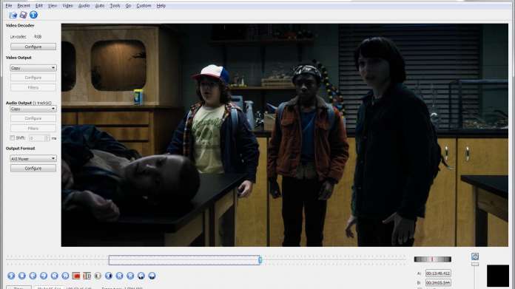Expand the Audio Output Copy dropdown
Image resolution: width=515 pixels, height=289 pixels.
[33, 109]
